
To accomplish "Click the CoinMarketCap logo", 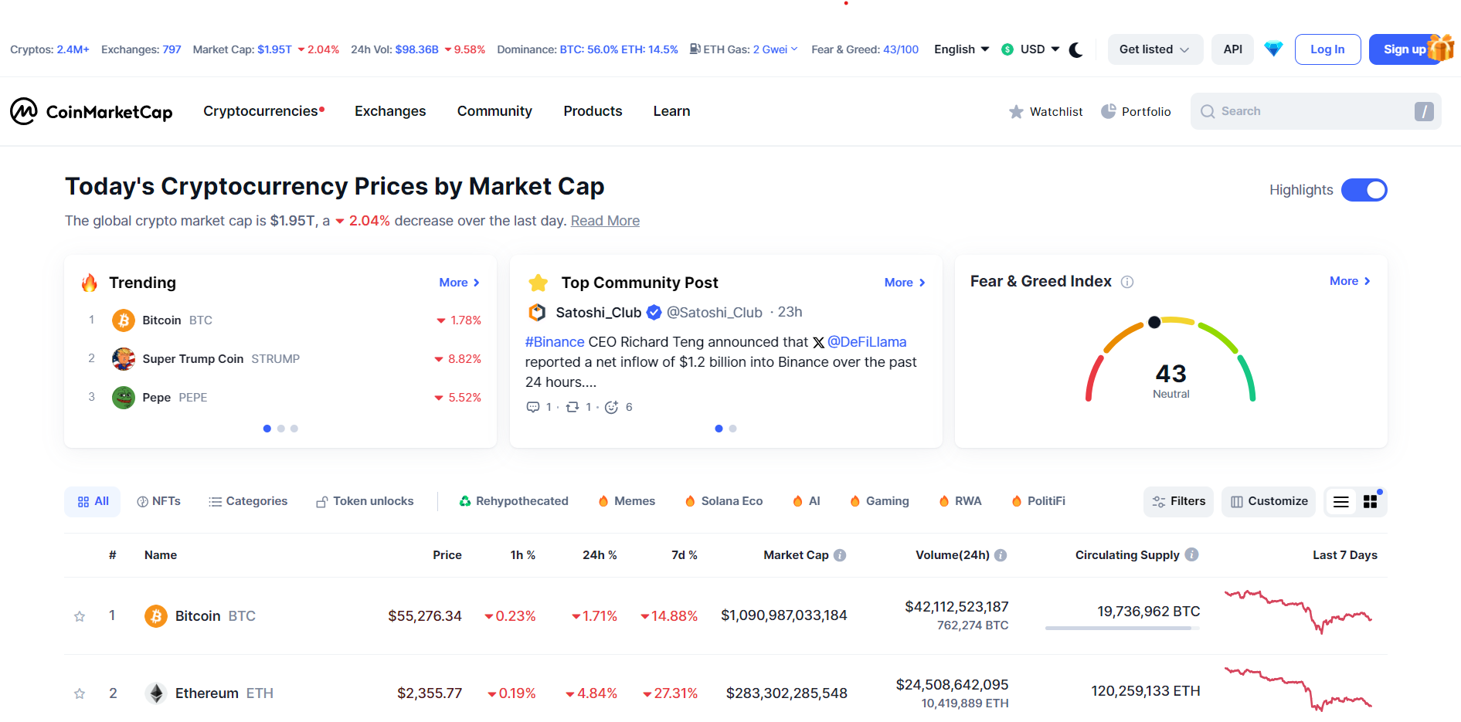I will coord(91,111).
